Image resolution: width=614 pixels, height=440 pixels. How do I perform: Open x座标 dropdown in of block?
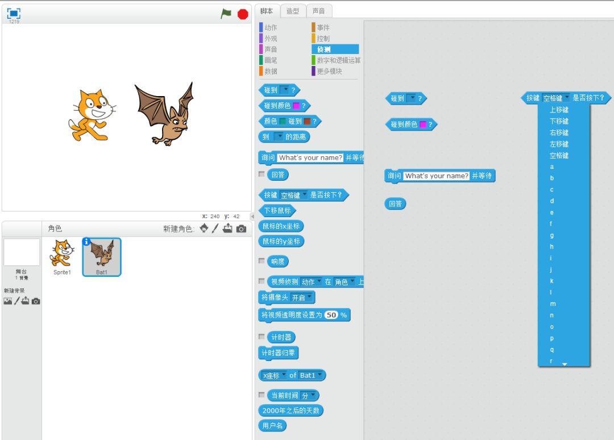click(274, 375)
